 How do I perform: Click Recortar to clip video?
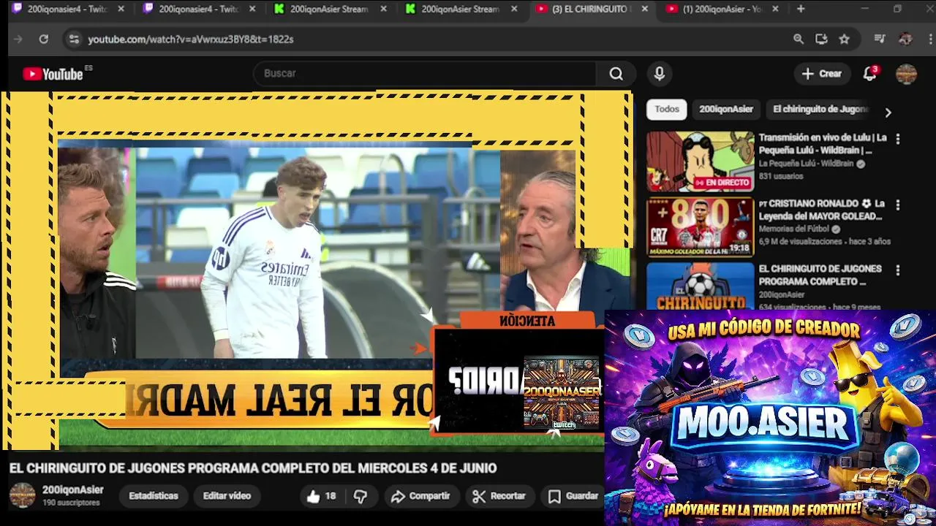[x=499, y=497]
